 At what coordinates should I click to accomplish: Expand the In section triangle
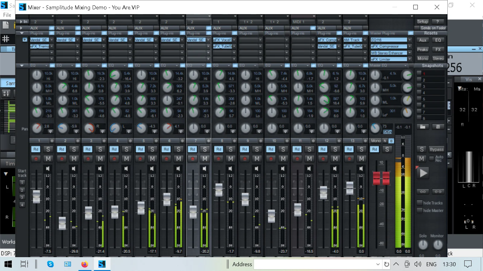click(x=21, y=22)
